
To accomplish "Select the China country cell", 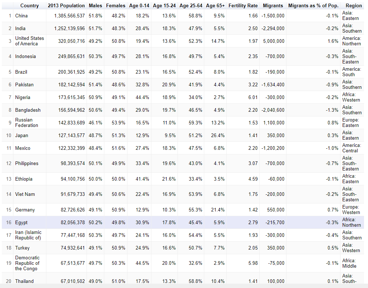I will (x=21, y=16).
